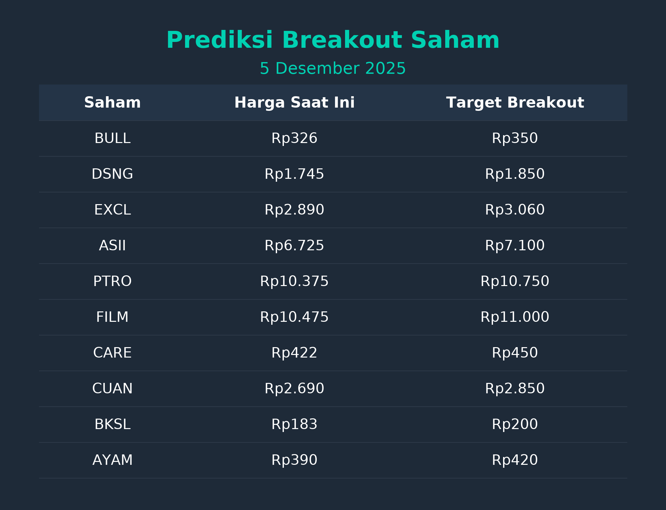Click the CARE stock ticker
This screenshot has width=666, height=510.
[112, 353]
